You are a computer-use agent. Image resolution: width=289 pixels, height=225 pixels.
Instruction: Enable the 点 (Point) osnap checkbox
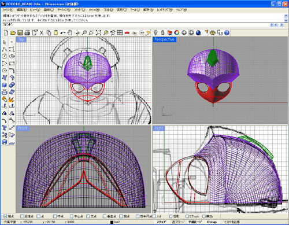tap(38, 216)
